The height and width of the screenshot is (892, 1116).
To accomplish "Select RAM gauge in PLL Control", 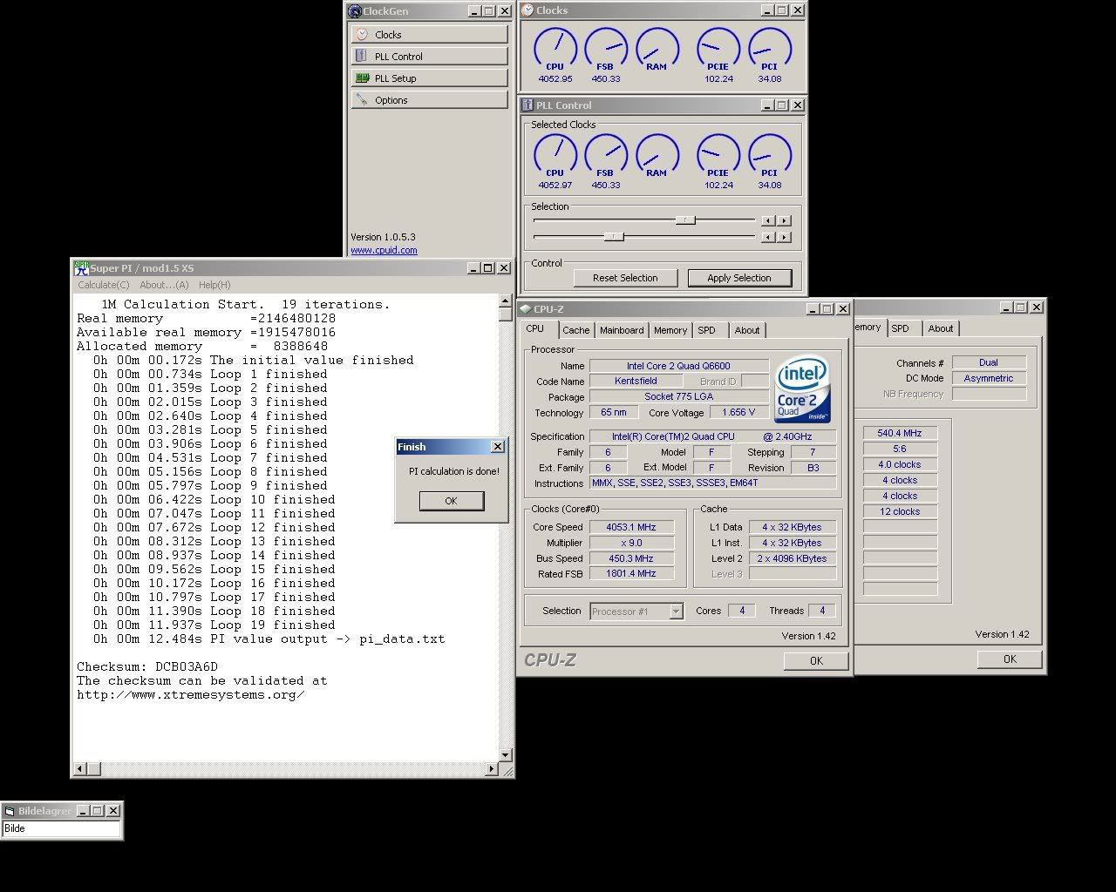I will (657, 156).
